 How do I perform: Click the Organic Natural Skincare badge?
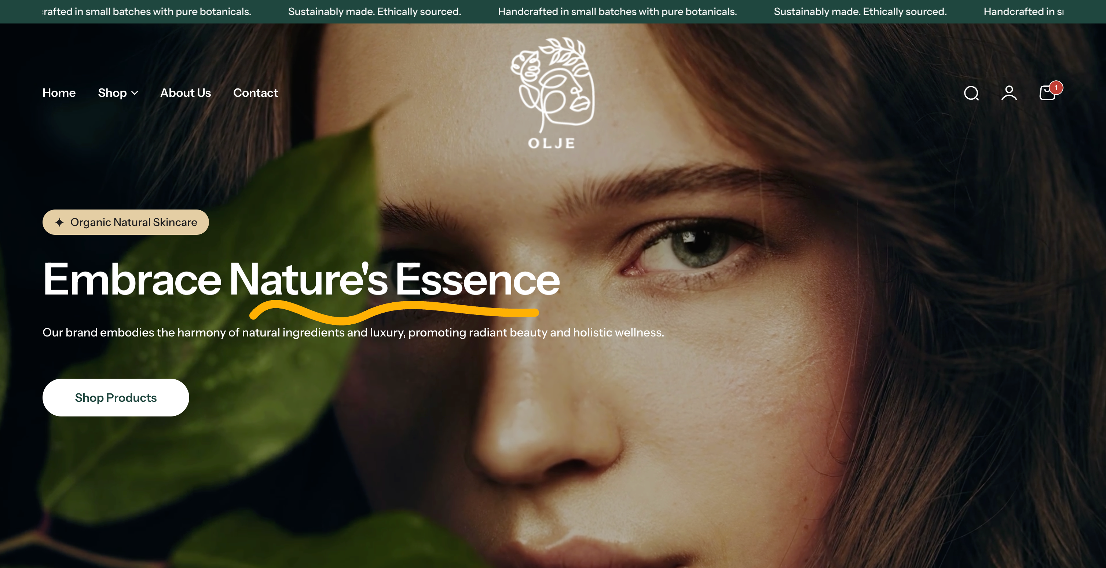pyautogui.click(x=125, y=222)
